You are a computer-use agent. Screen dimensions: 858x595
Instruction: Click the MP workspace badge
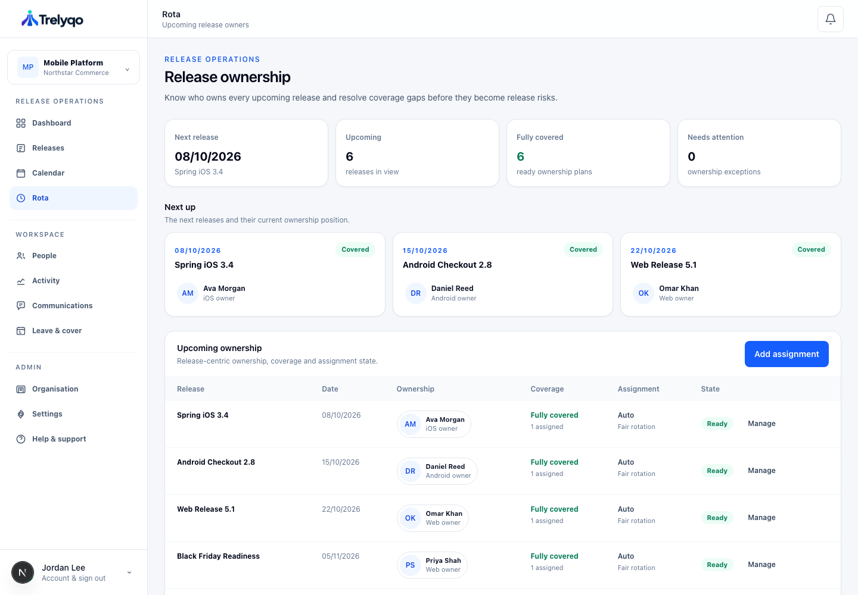click(x=28, y=67)
